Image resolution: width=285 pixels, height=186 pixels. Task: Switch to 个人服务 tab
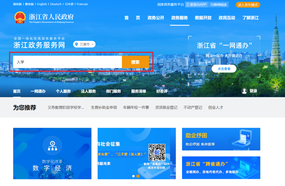point(63,91)
